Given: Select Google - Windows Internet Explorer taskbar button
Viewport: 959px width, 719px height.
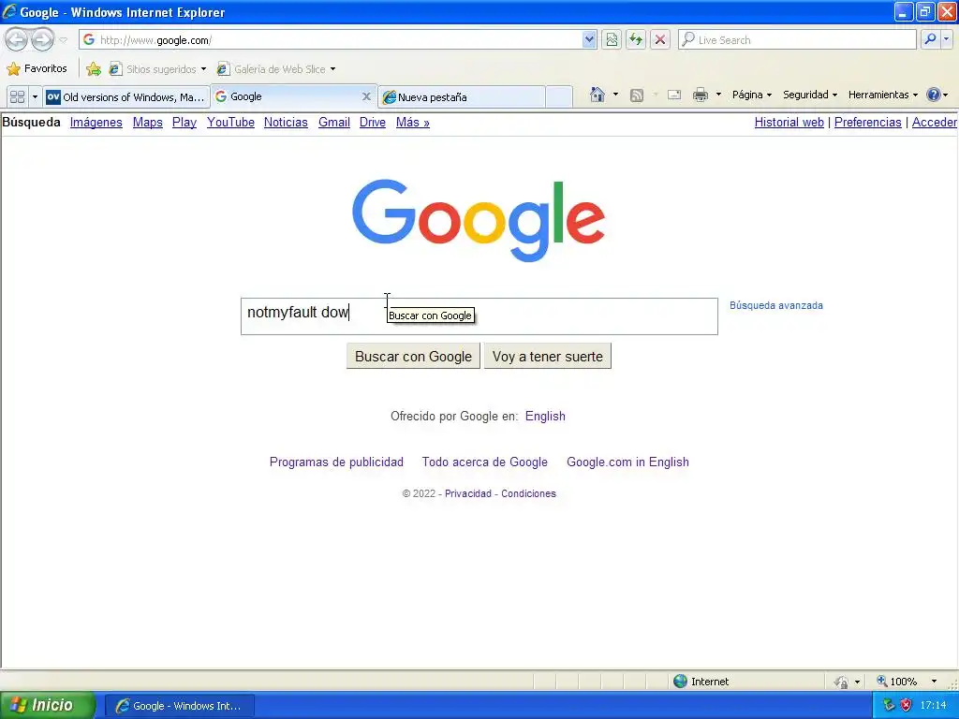Looking at the screenshot, I should (x=179, y=706).
